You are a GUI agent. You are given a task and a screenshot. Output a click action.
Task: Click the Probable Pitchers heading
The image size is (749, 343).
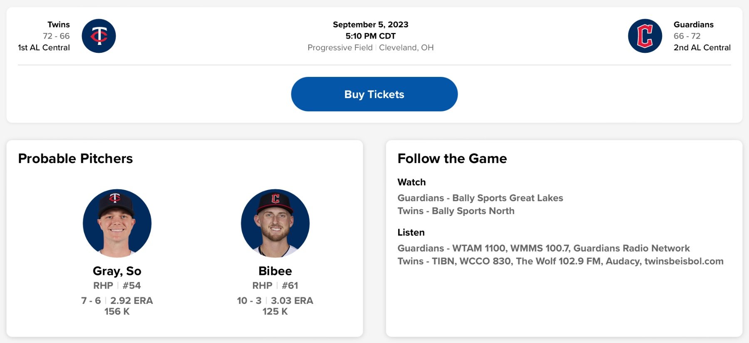(x=75, y=158)
